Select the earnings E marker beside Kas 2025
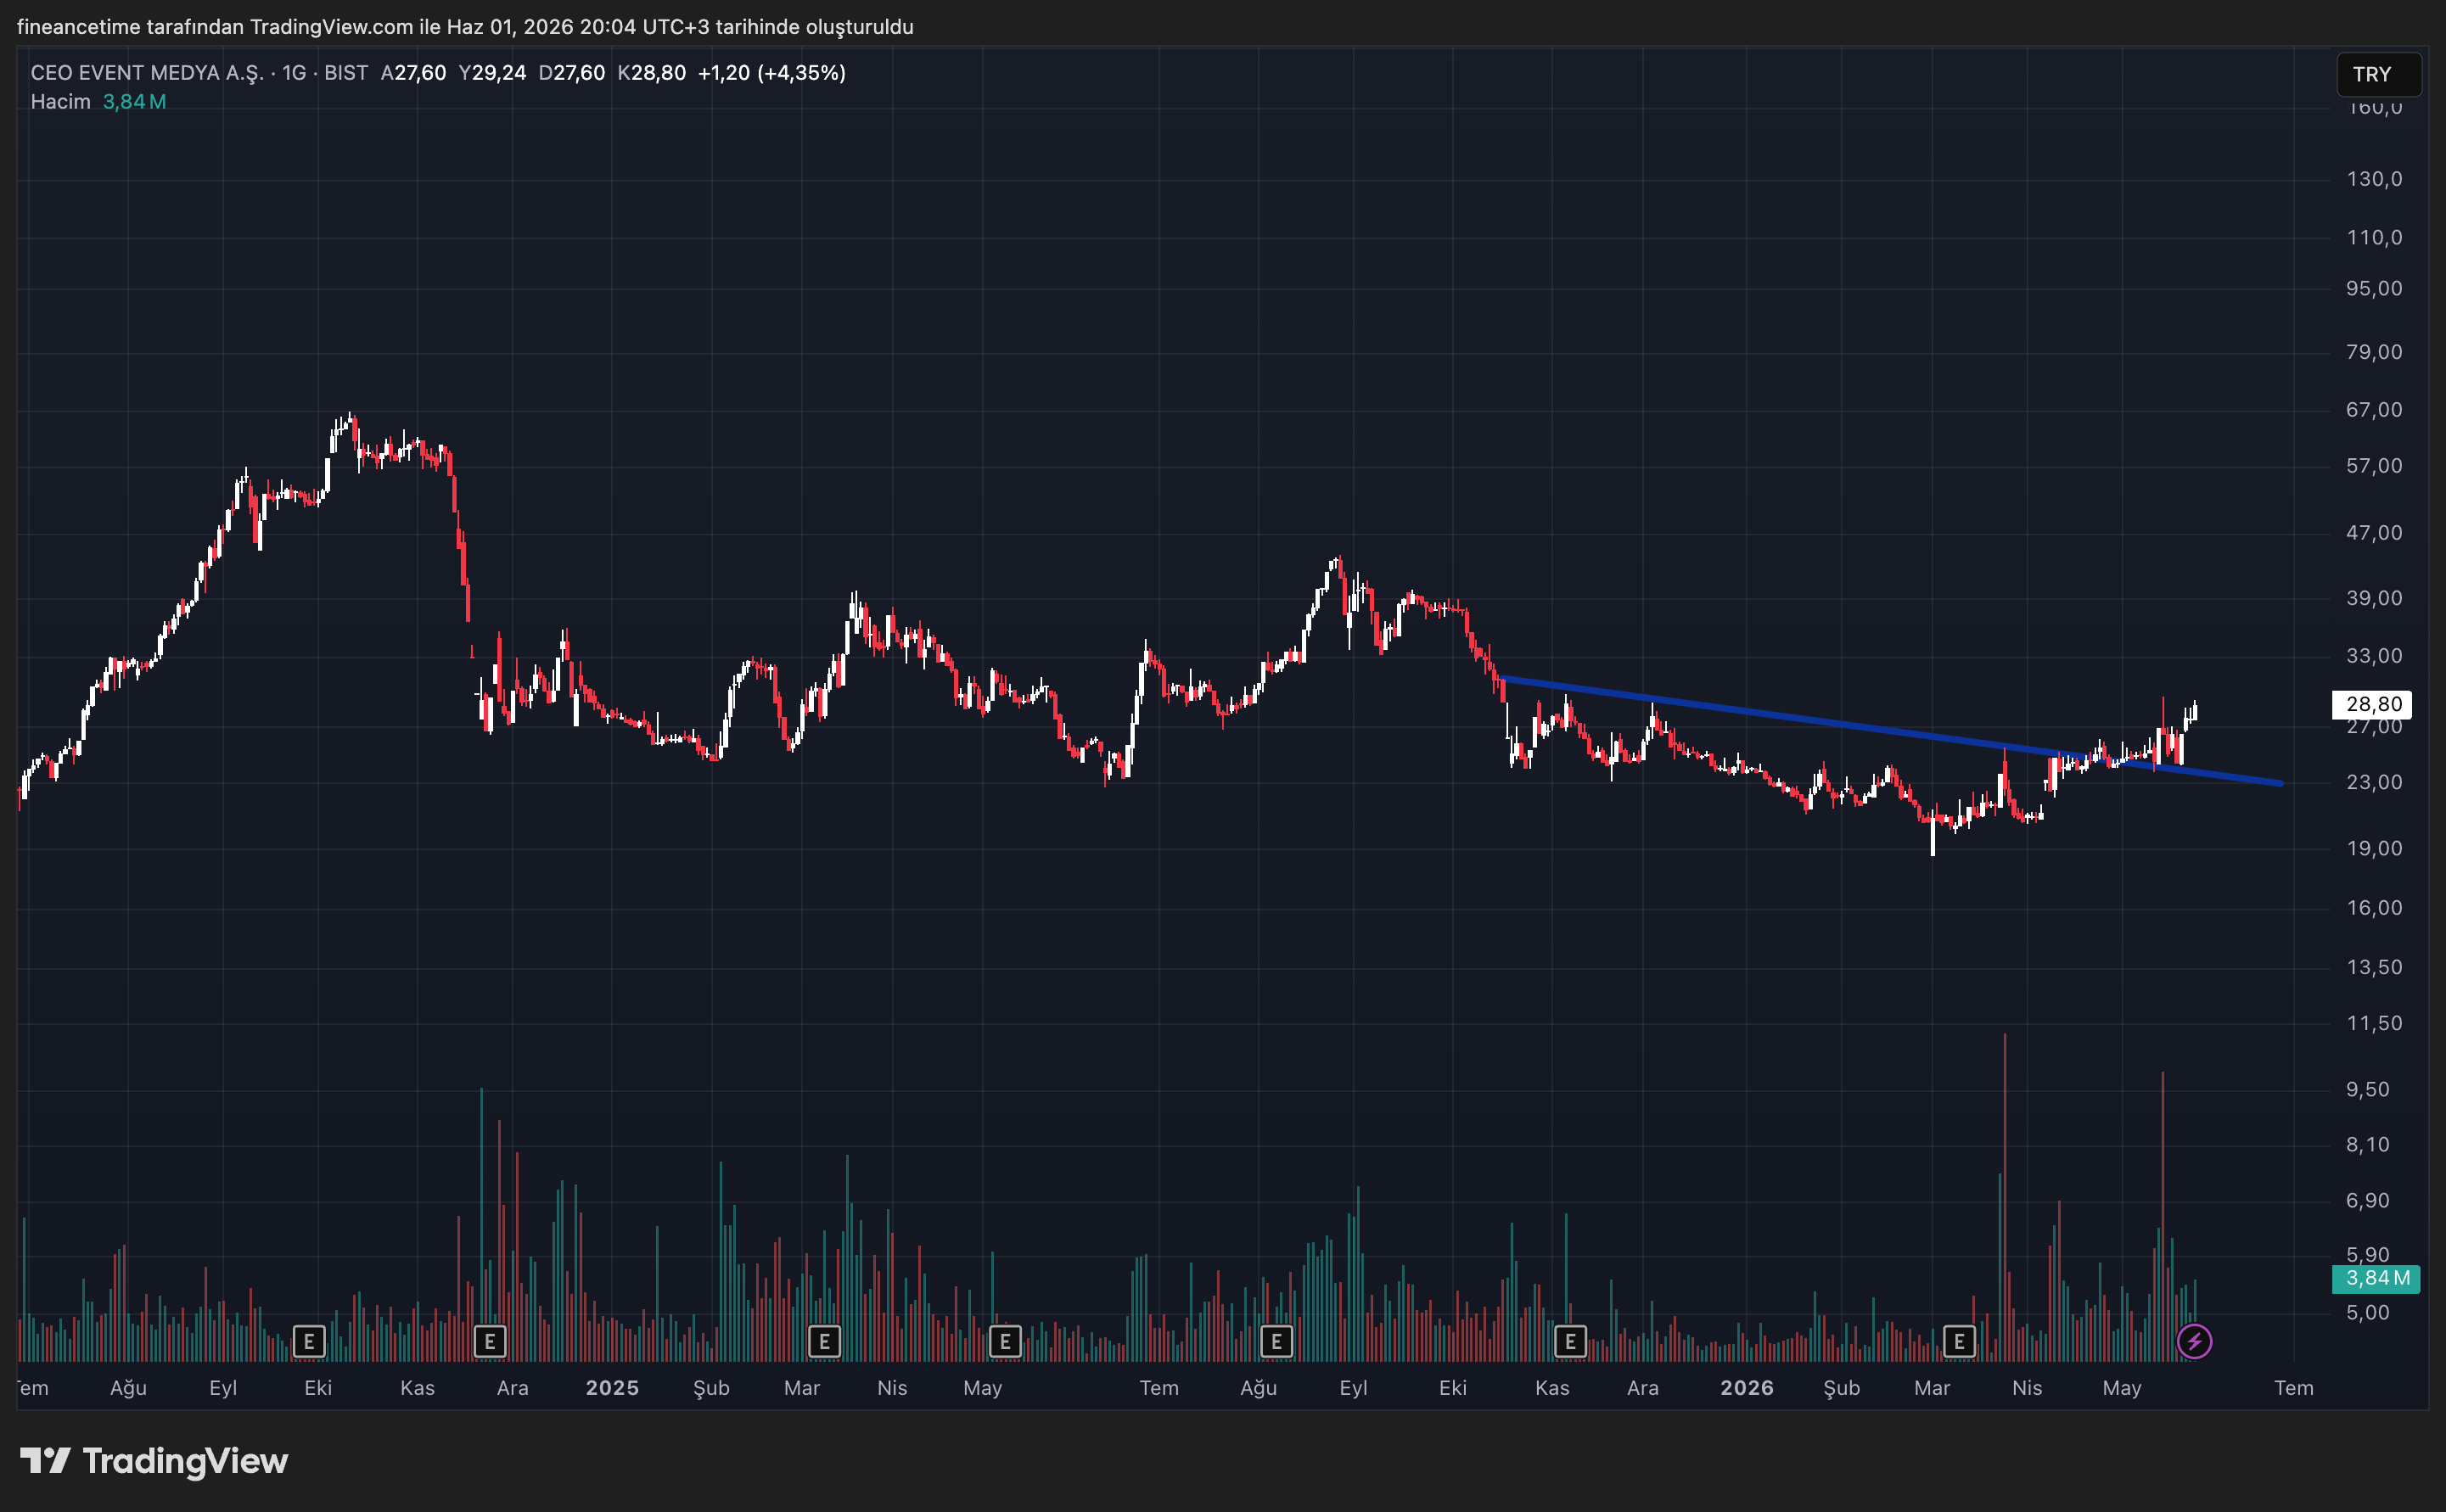This screenshot has height=1512, width=2446. tap(1570, 1341)
